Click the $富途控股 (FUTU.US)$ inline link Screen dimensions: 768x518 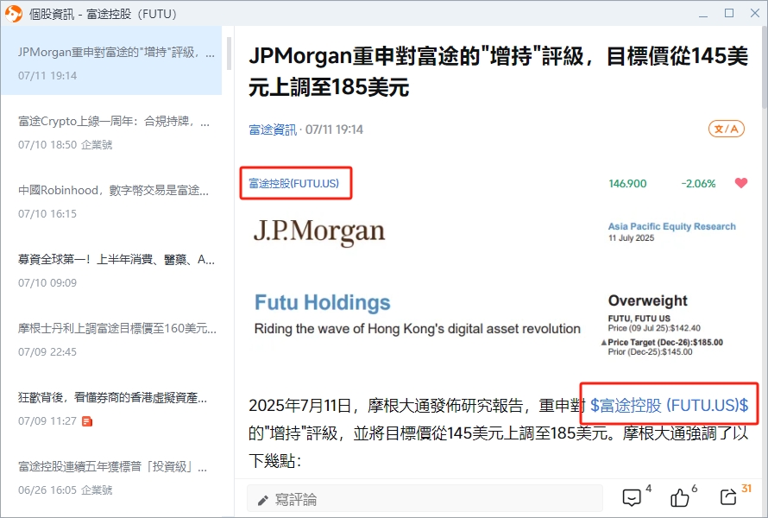(669, 405)
